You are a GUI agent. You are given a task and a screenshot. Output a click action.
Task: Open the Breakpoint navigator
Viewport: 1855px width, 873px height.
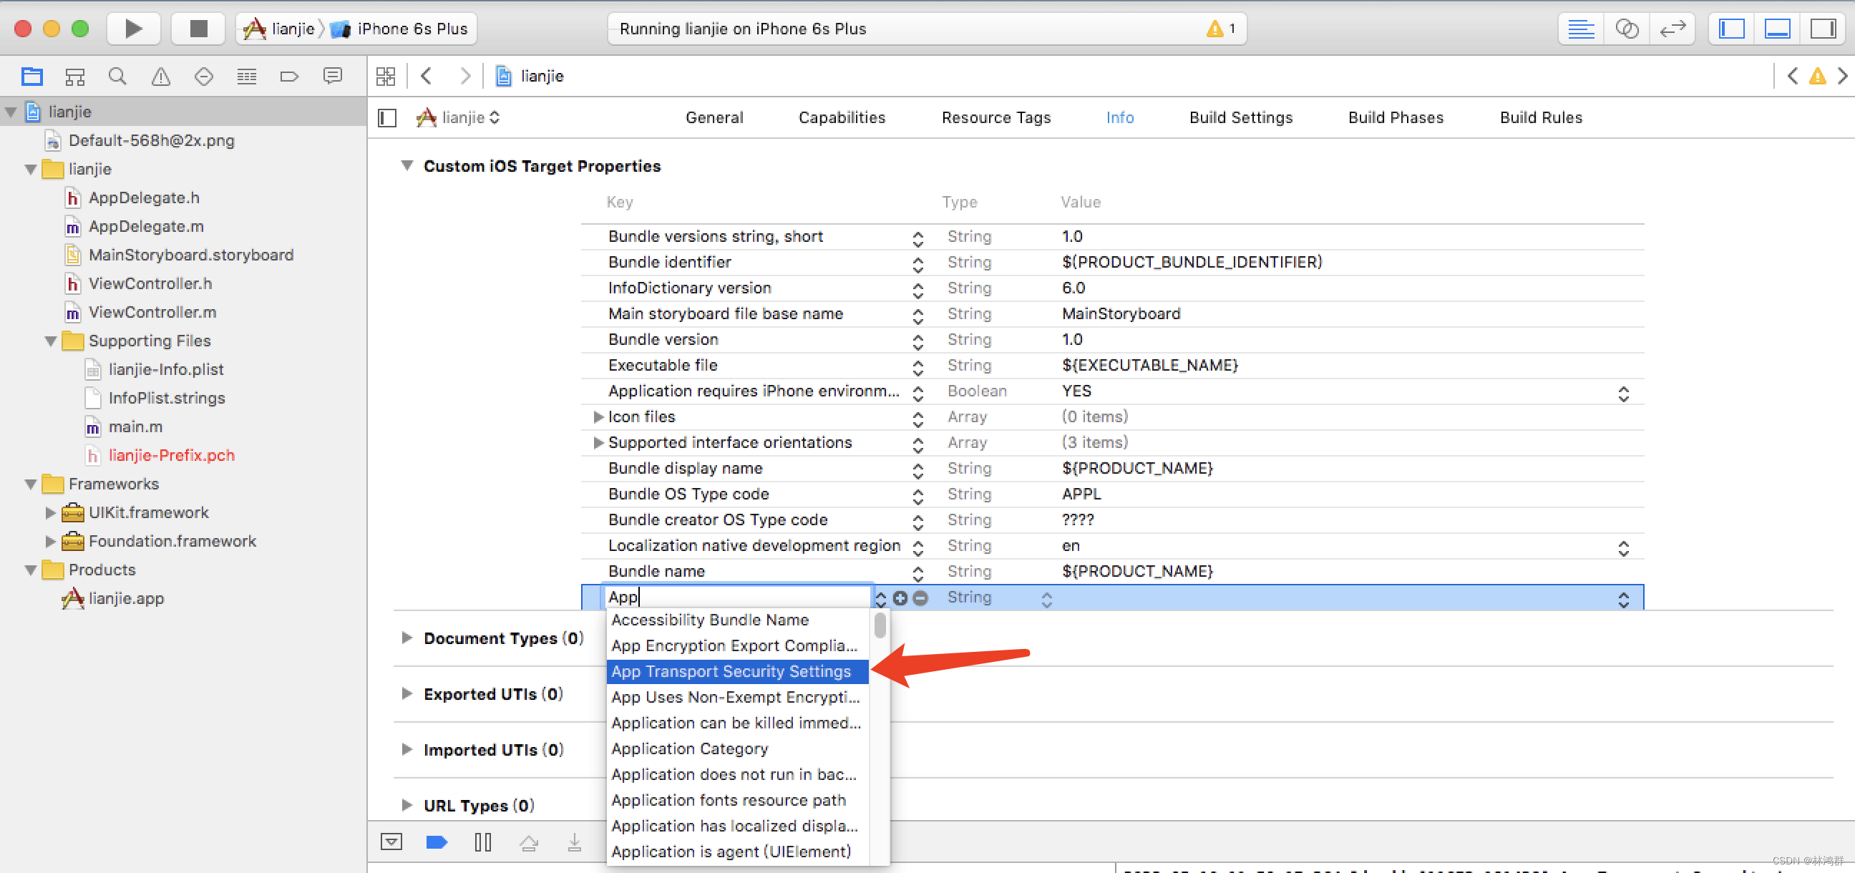[288, 77]
